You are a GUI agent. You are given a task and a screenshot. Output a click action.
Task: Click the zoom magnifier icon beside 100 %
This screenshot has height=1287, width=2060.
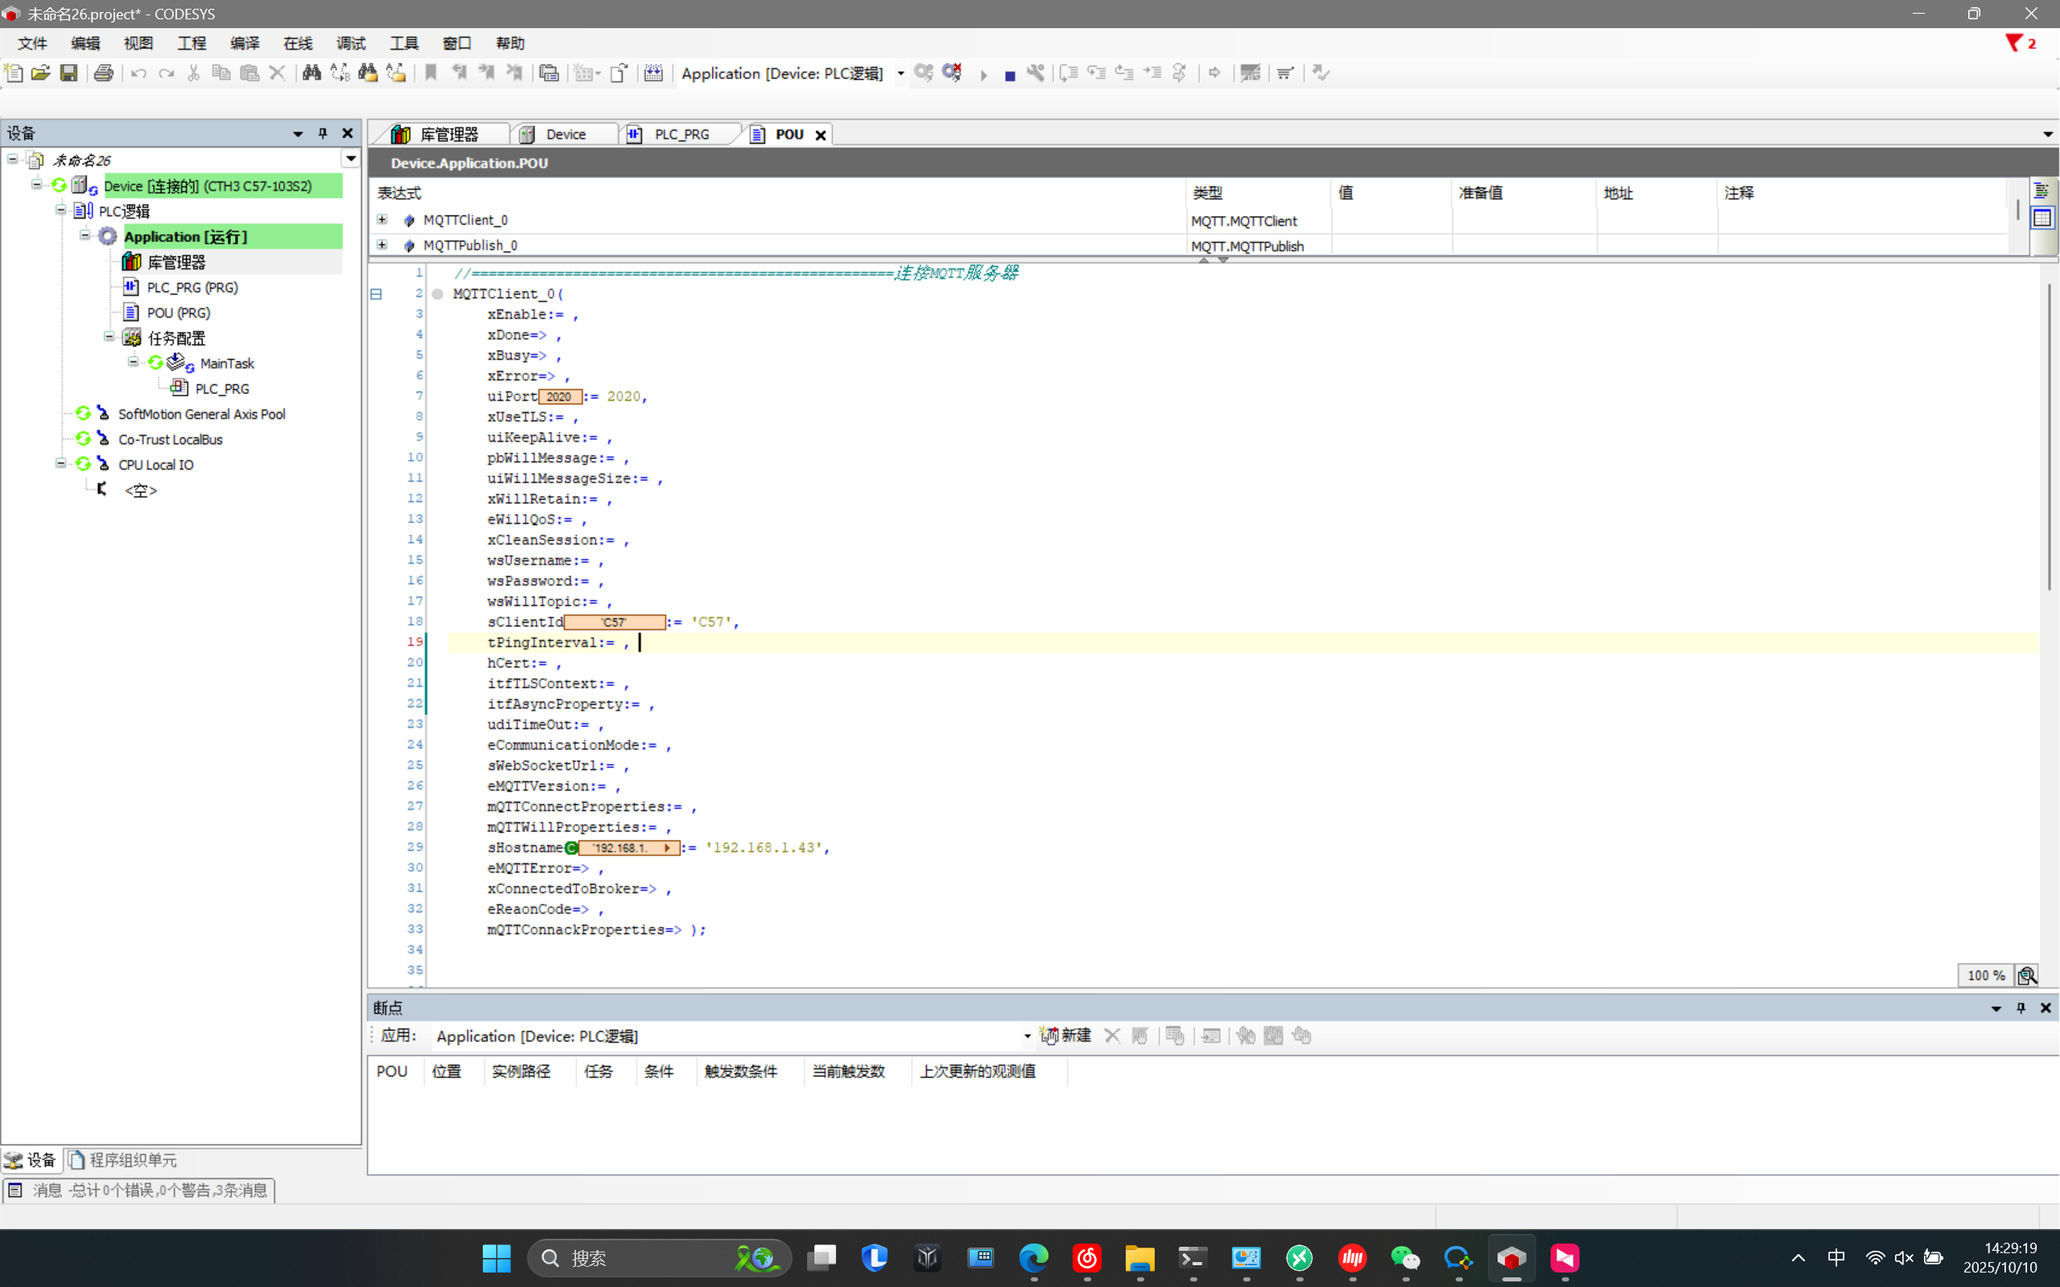tap(2027, 976)
